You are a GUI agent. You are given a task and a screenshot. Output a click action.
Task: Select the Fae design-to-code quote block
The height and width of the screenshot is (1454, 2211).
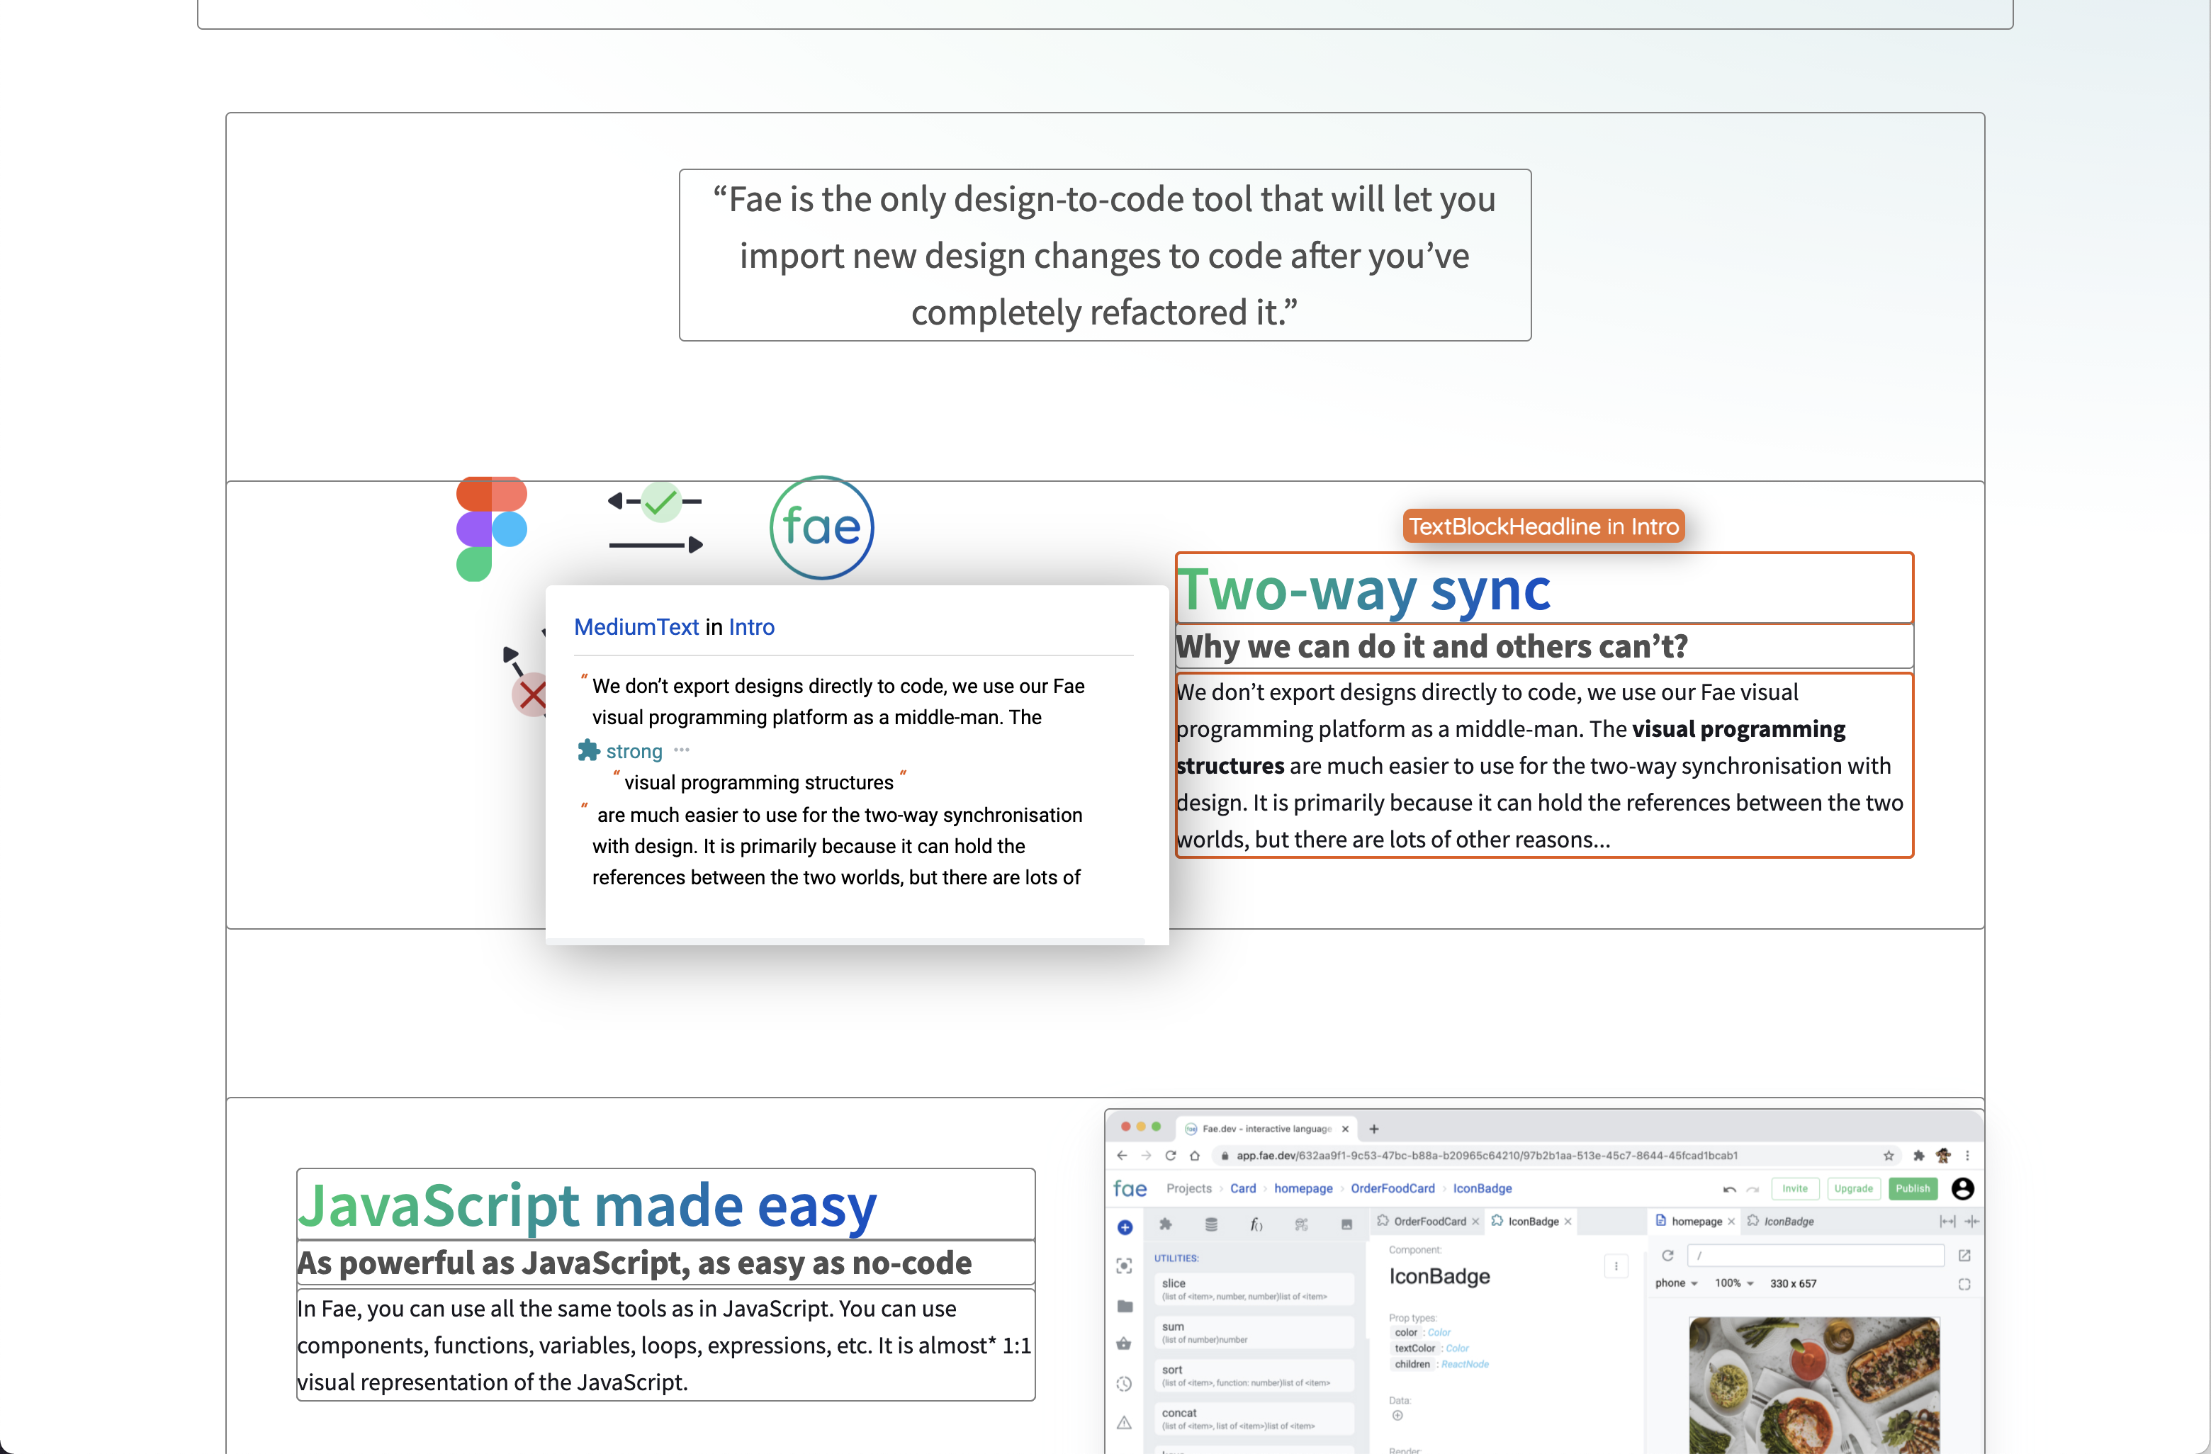(x=1105, y=254)
